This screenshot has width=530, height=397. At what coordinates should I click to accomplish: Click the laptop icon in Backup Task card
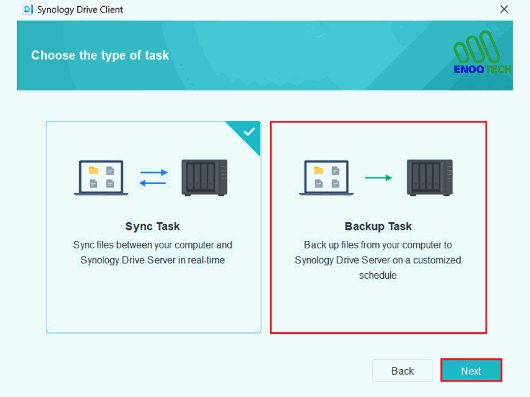point(326,178)
